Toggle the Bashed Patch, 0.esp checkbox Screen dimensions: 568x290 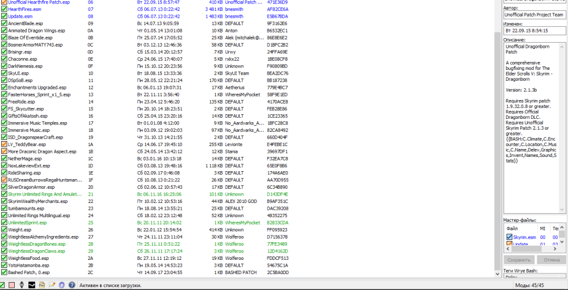click(x=4, y=272)
